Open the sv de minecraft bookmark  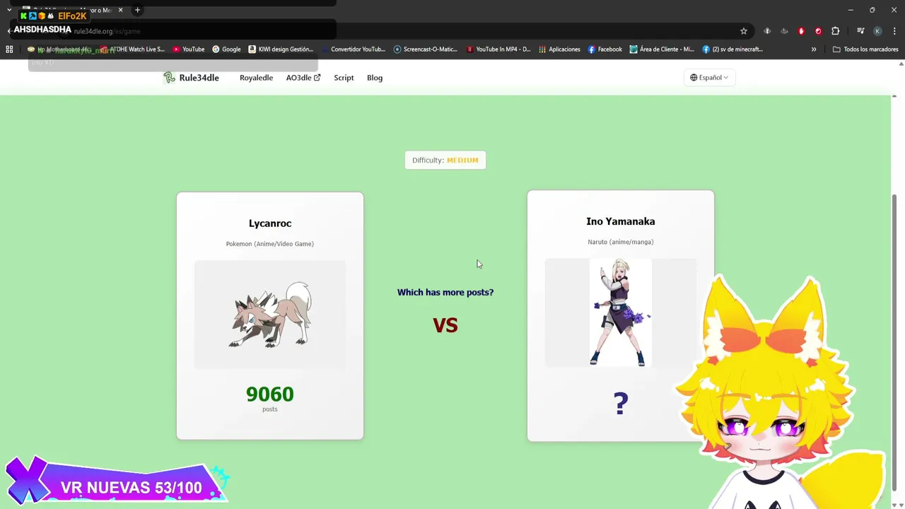coord(733,49)
